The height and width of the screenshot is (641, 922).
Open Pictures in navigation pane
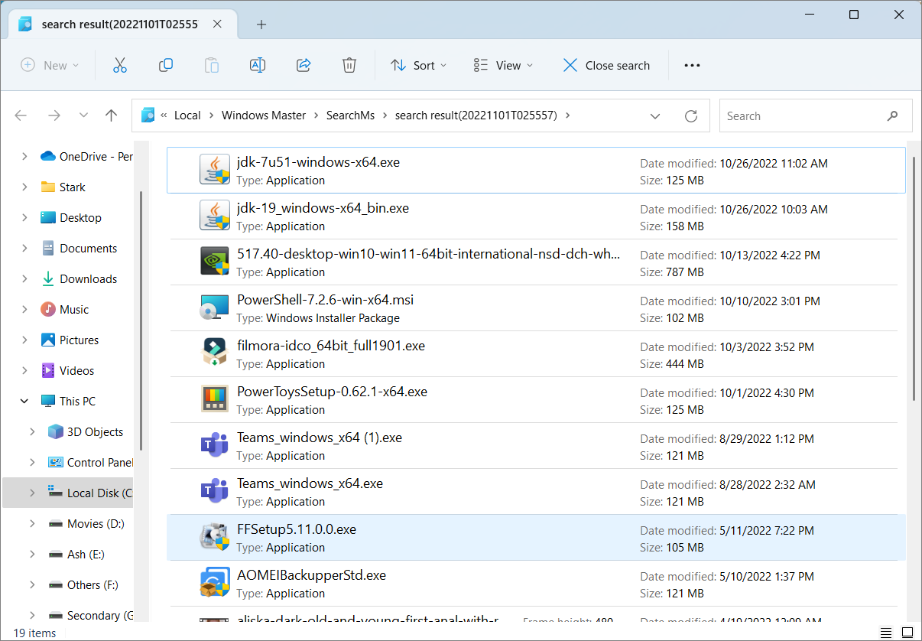[79, 340]
